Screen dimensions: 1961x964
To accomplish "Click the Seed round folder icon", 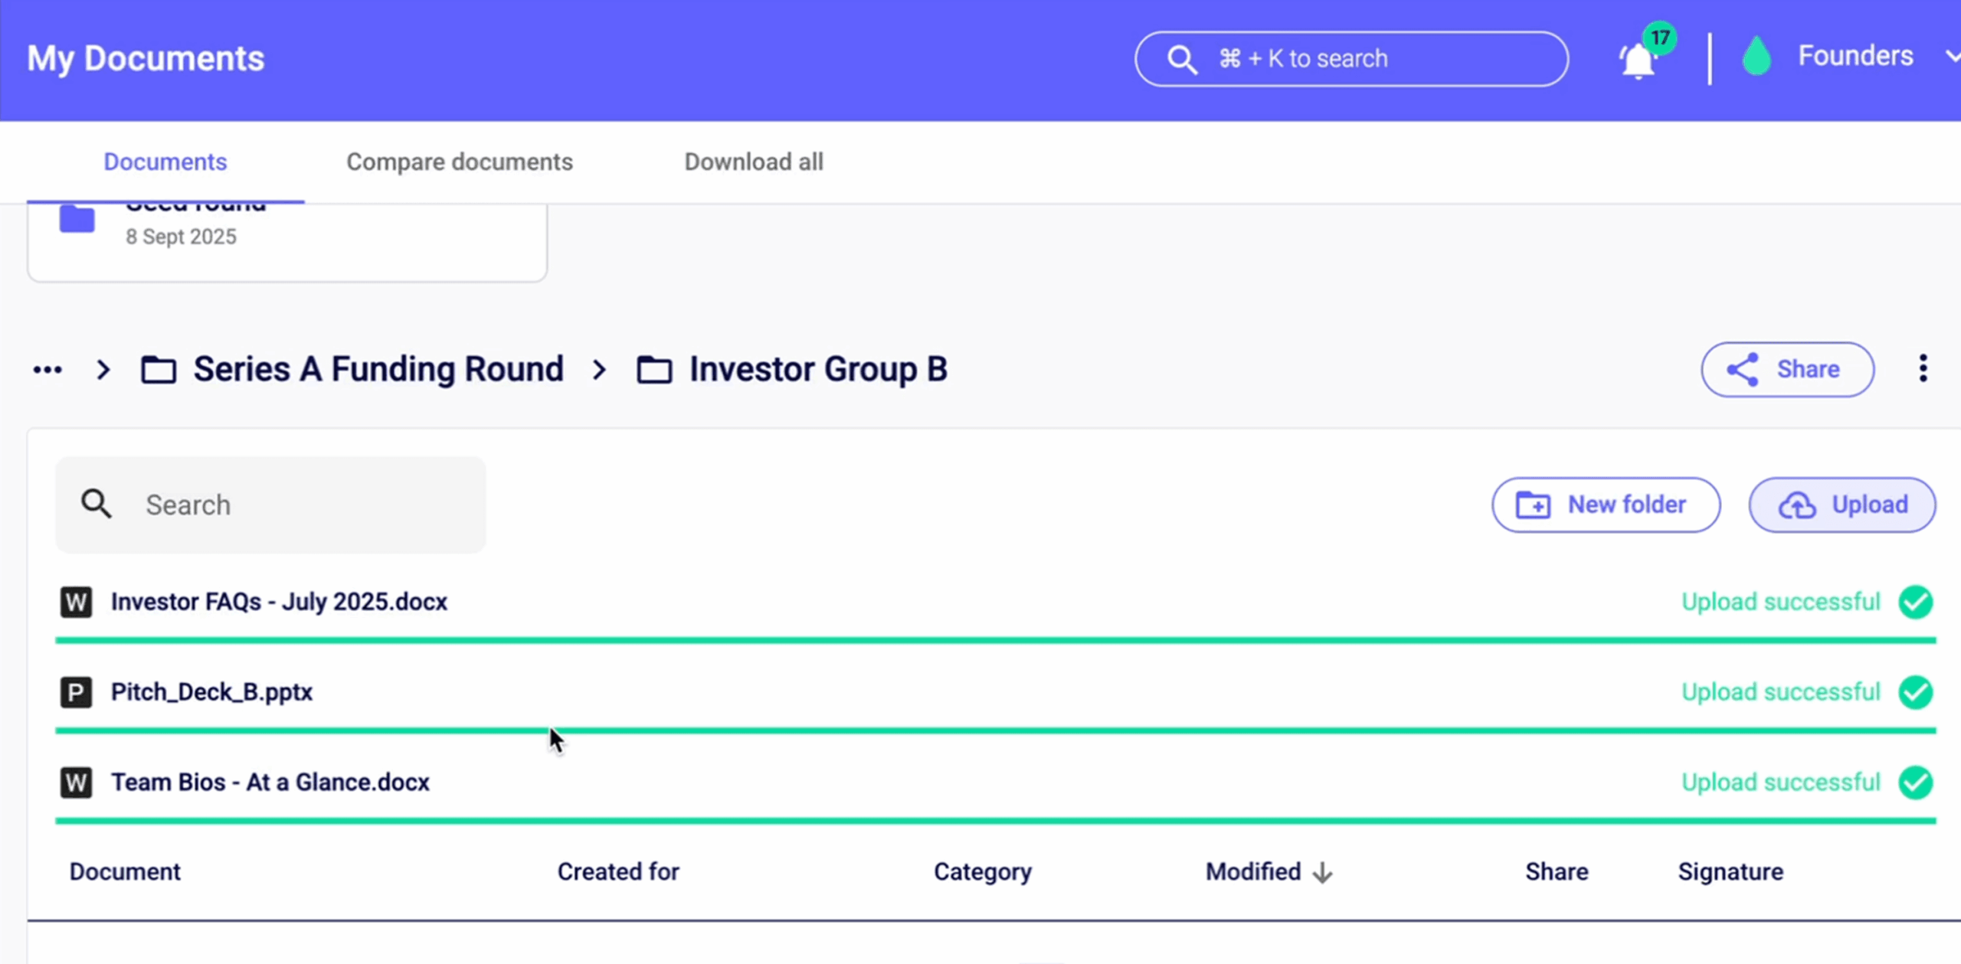I will pos(77,220).
